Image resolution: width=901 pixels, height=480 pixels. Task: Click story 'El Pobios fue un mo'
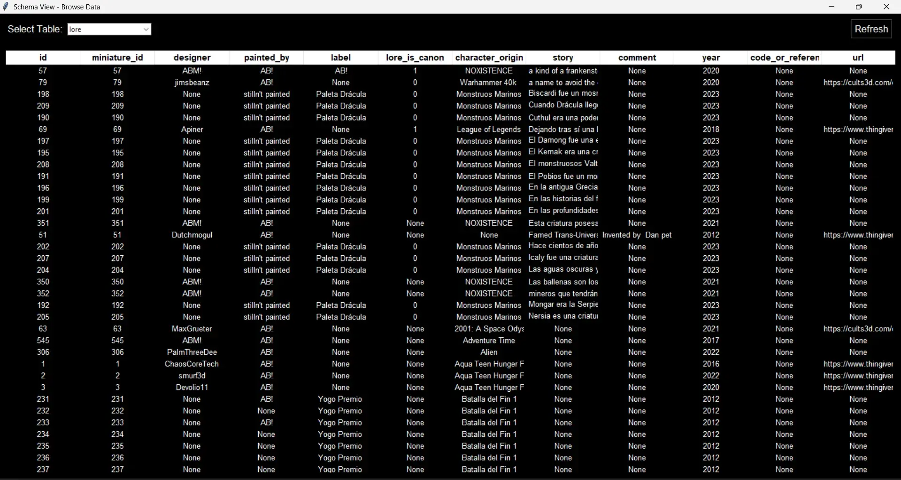pos(563,176)
